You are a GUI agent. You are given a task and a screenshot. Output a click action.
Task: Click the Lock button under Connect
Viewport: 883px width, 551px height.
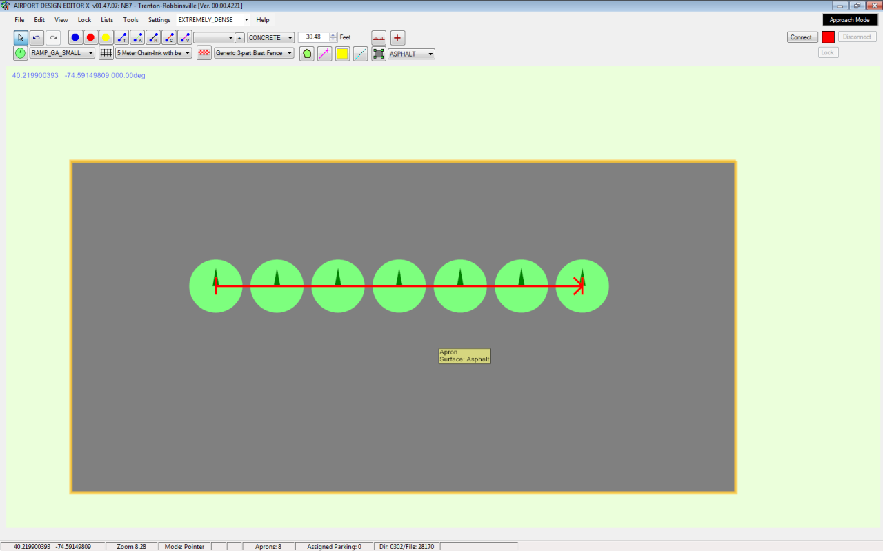tap(828, 52)
